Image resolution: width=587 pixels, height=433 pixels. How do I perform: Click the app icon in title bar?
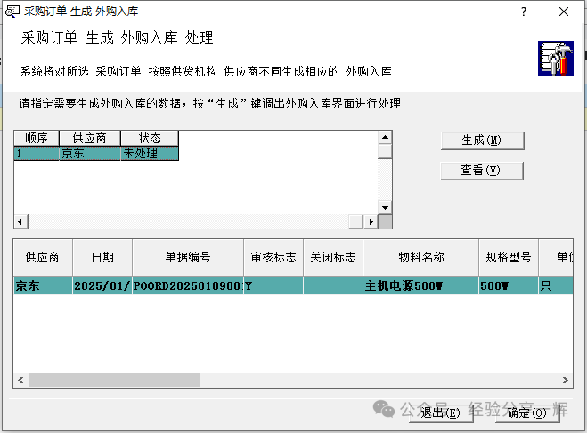point(12,12)
